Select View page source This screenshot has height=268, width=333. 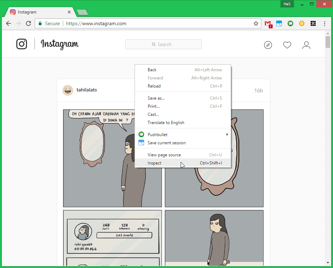[x=183, y=155]
